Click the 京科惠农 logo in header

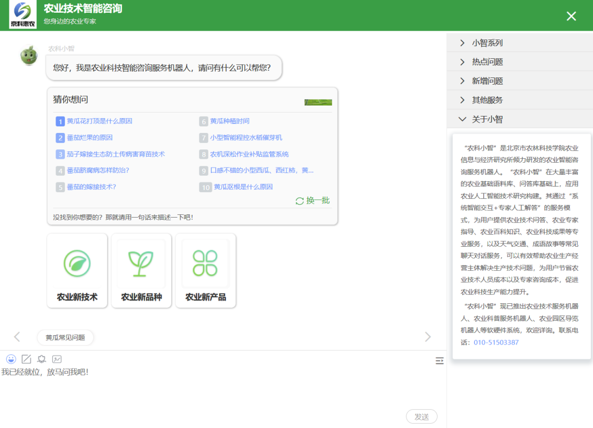point(23,15)
